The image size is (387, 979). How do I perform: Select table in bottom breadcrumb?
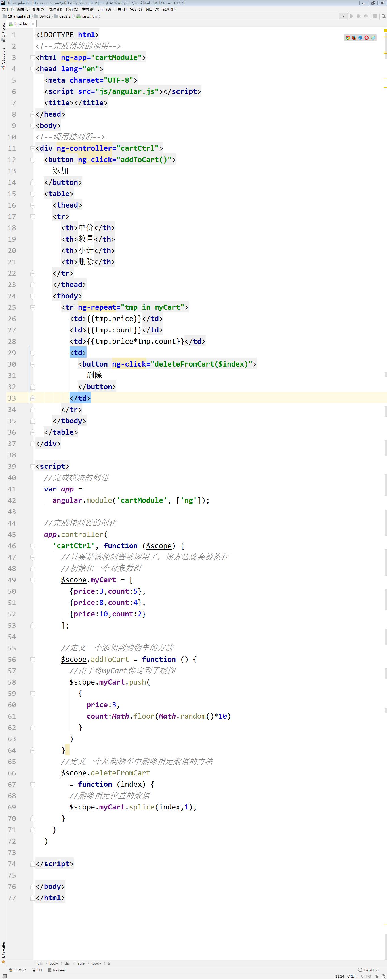(80, 963)
